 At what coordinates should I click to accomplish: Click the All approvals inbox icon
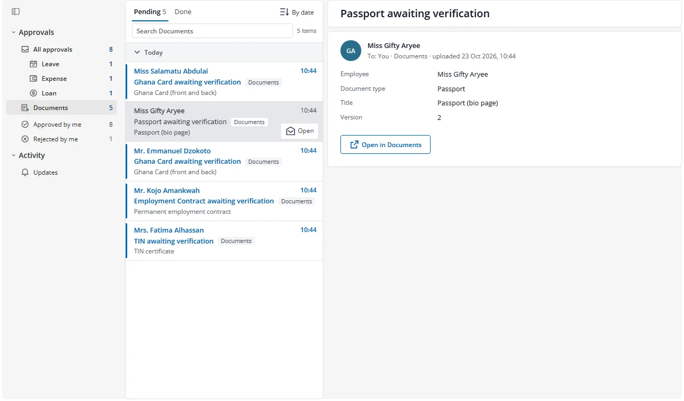(x=25, y=50)
